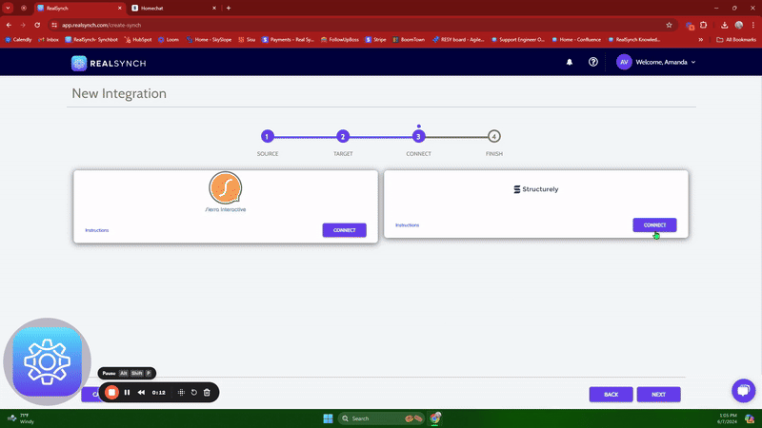Open the Calendly bookmark
Screen dimensions: 762x428
point(18,40)
